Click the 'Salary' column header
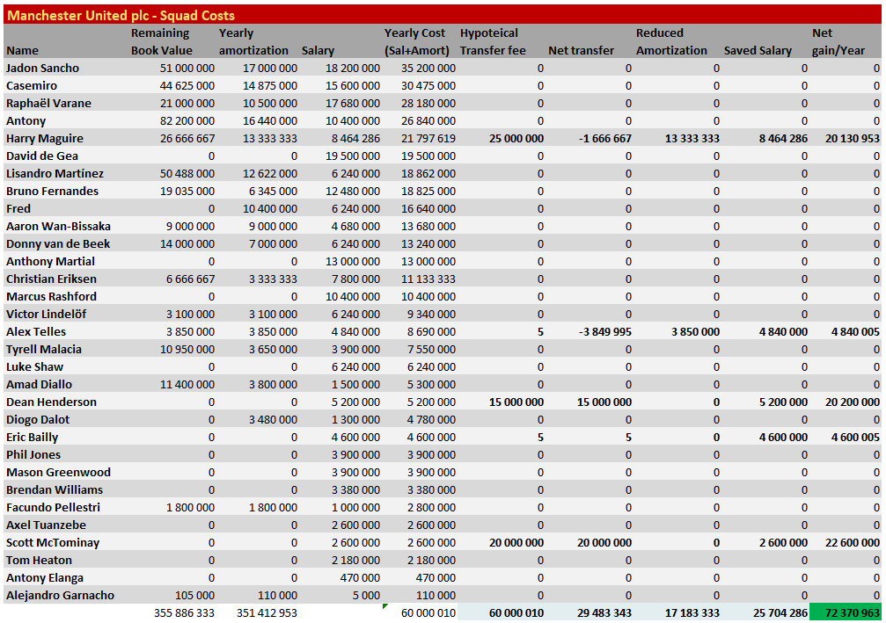Image resolution: width=886 pixels, height=623 pixels. pos(318,50)
